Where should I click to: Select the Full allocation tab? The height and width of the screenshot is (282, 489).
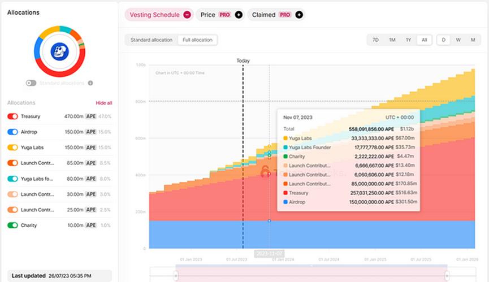(197, 40)
